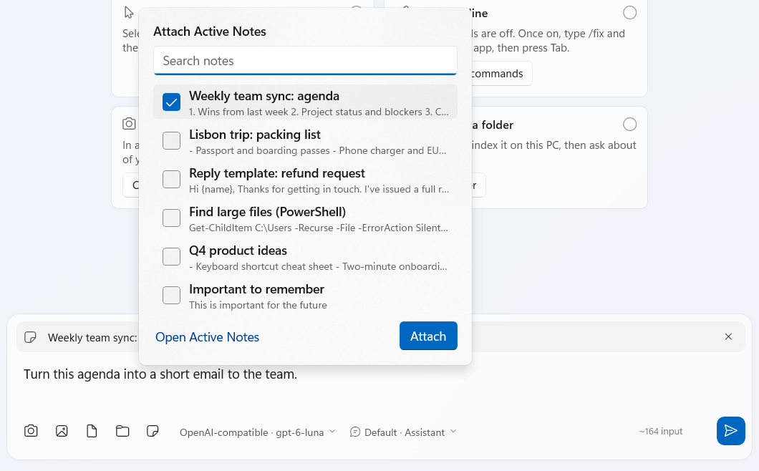The width and height of the screenshot is (759, 471).
Task: Click the '~164 input' token count
Action: point(661,432)
